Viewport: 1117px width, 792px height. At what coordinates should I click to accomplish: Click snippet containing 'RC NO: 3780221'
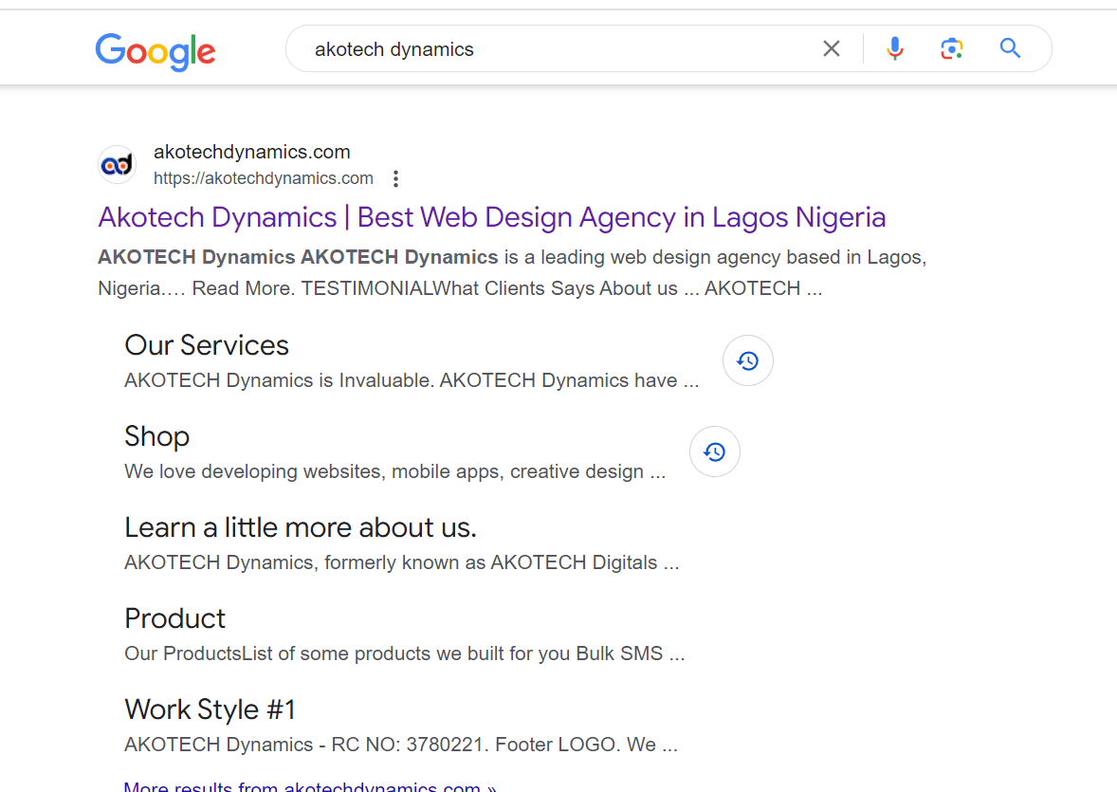pos(401,745)
